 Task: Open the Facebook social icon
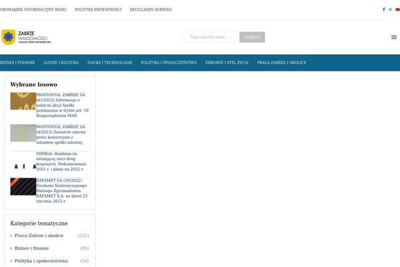[384, 9]
